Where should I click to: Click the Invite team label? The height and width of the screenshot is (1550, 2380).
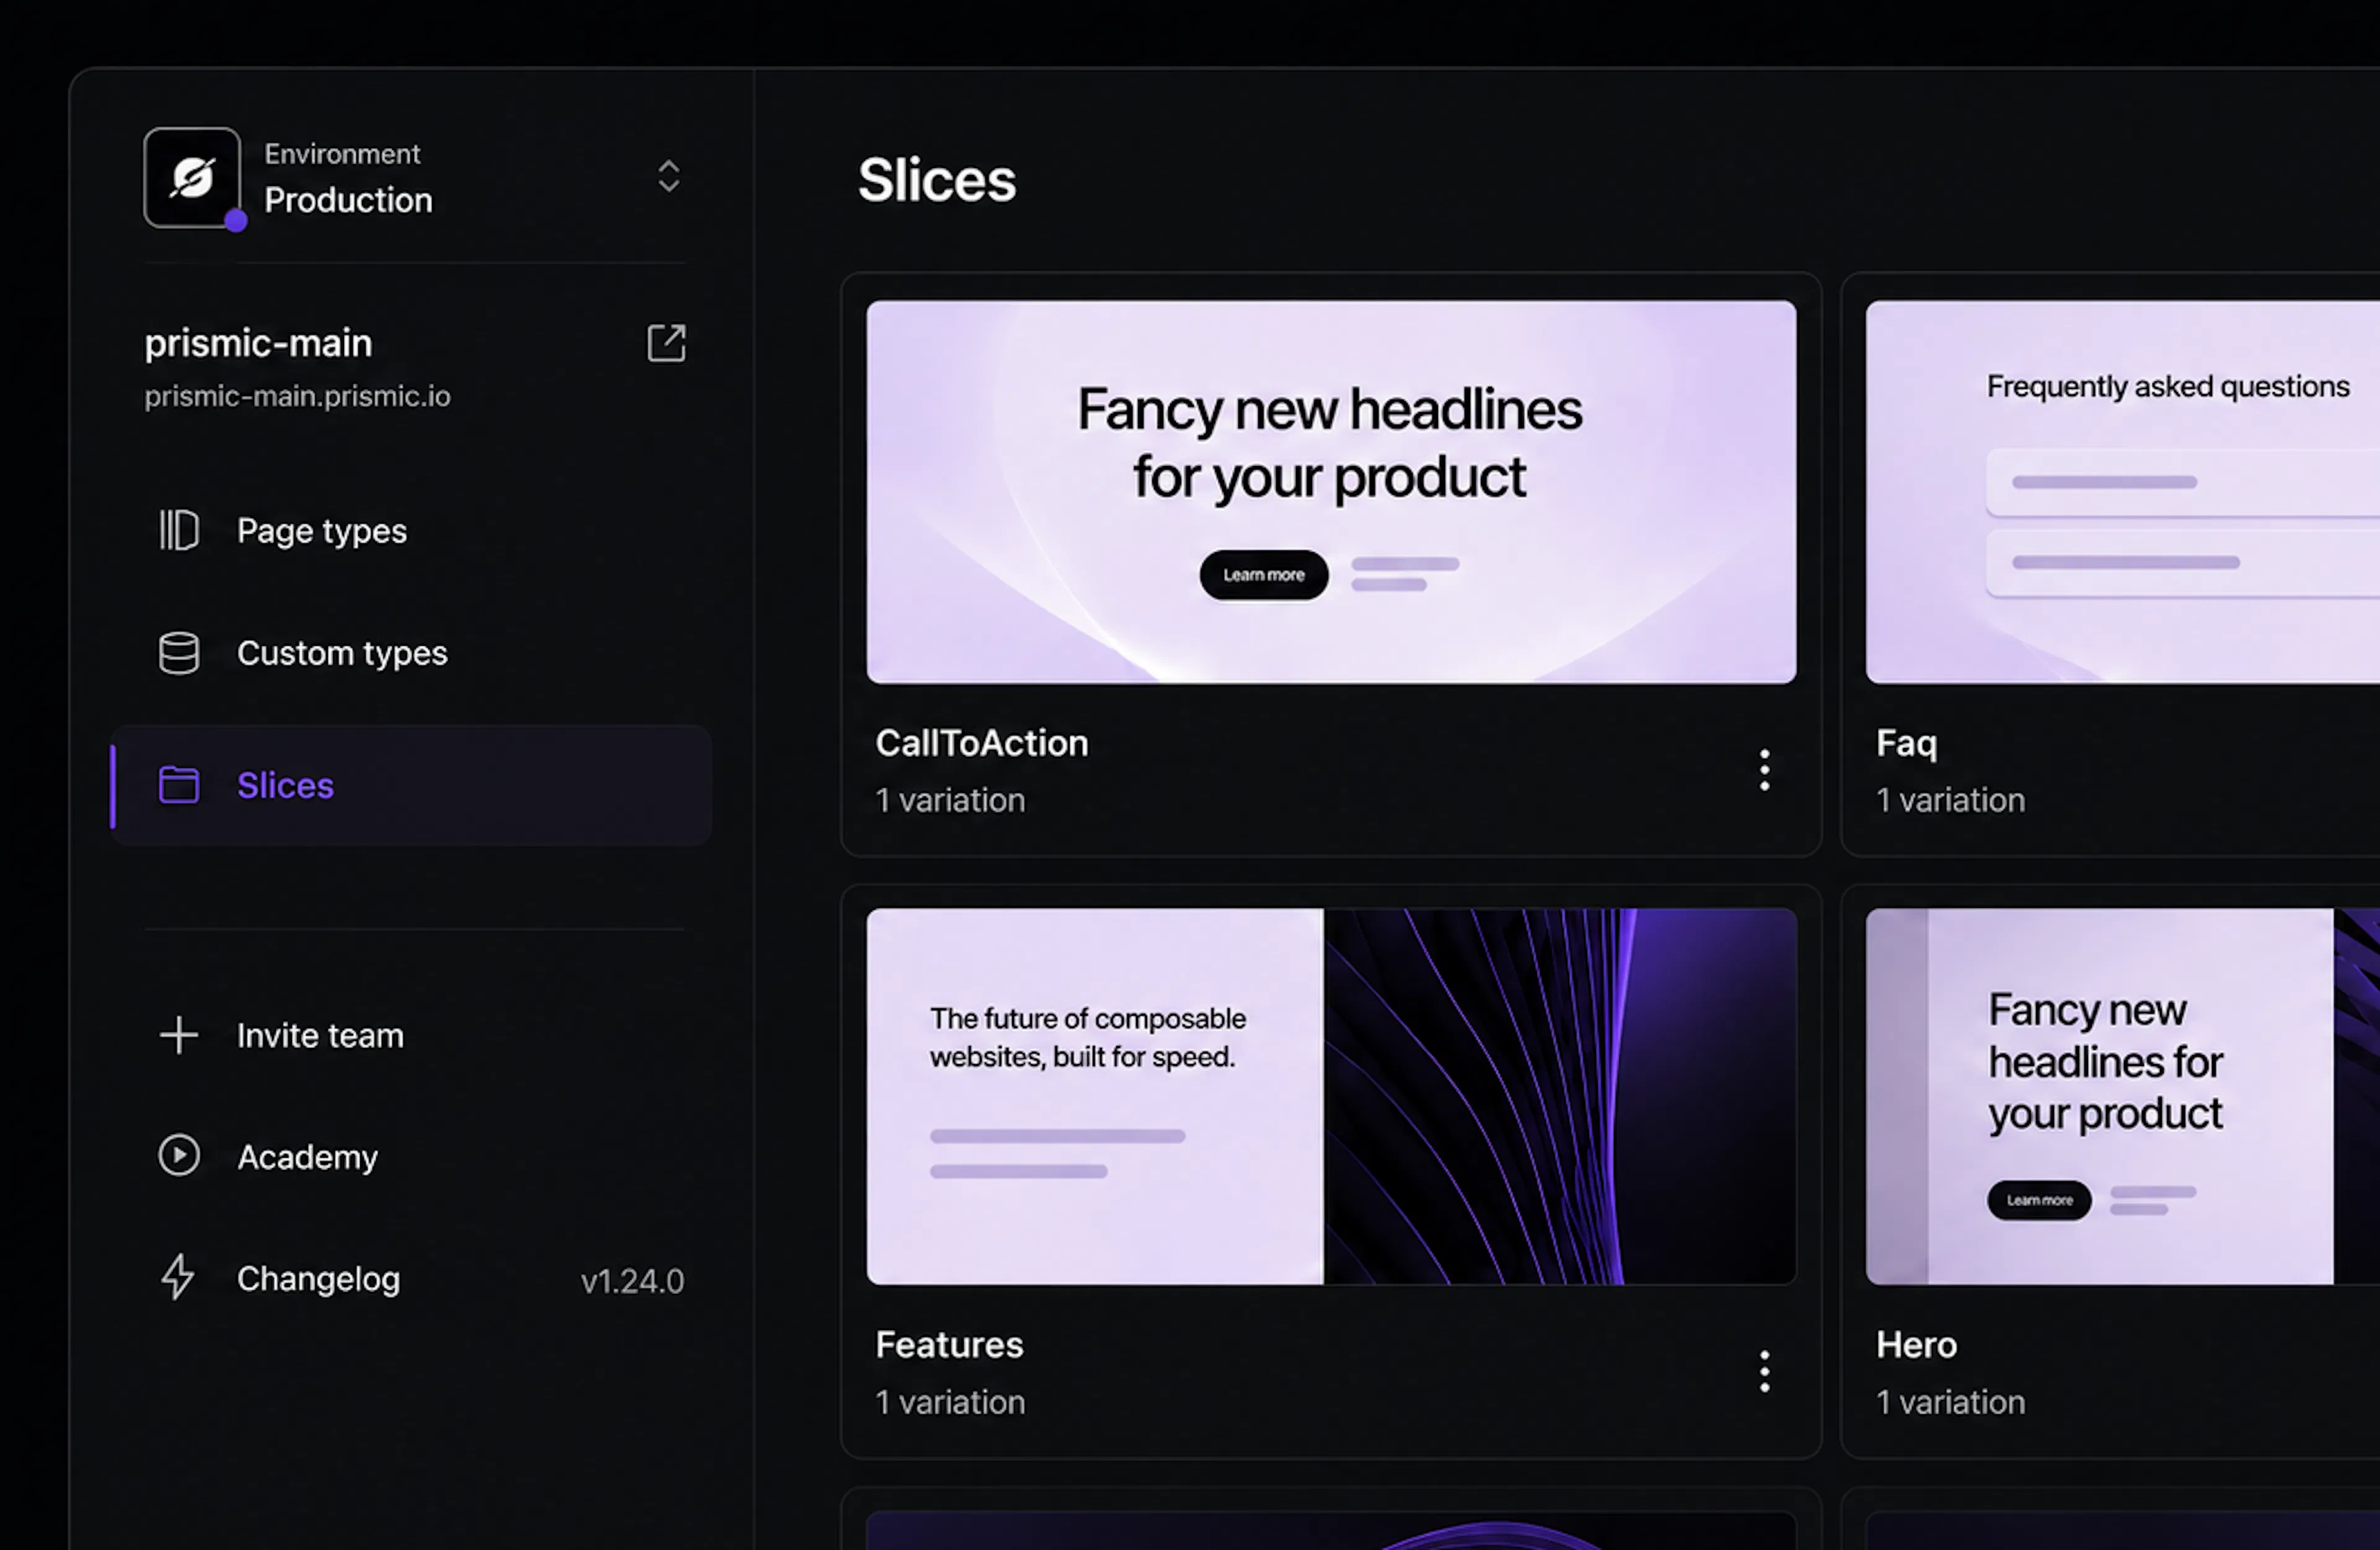(320, 1036)
